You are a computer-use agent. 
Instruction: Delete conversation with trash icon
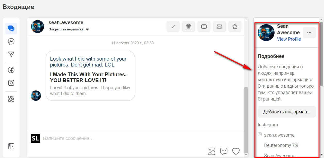coord(189,26)
